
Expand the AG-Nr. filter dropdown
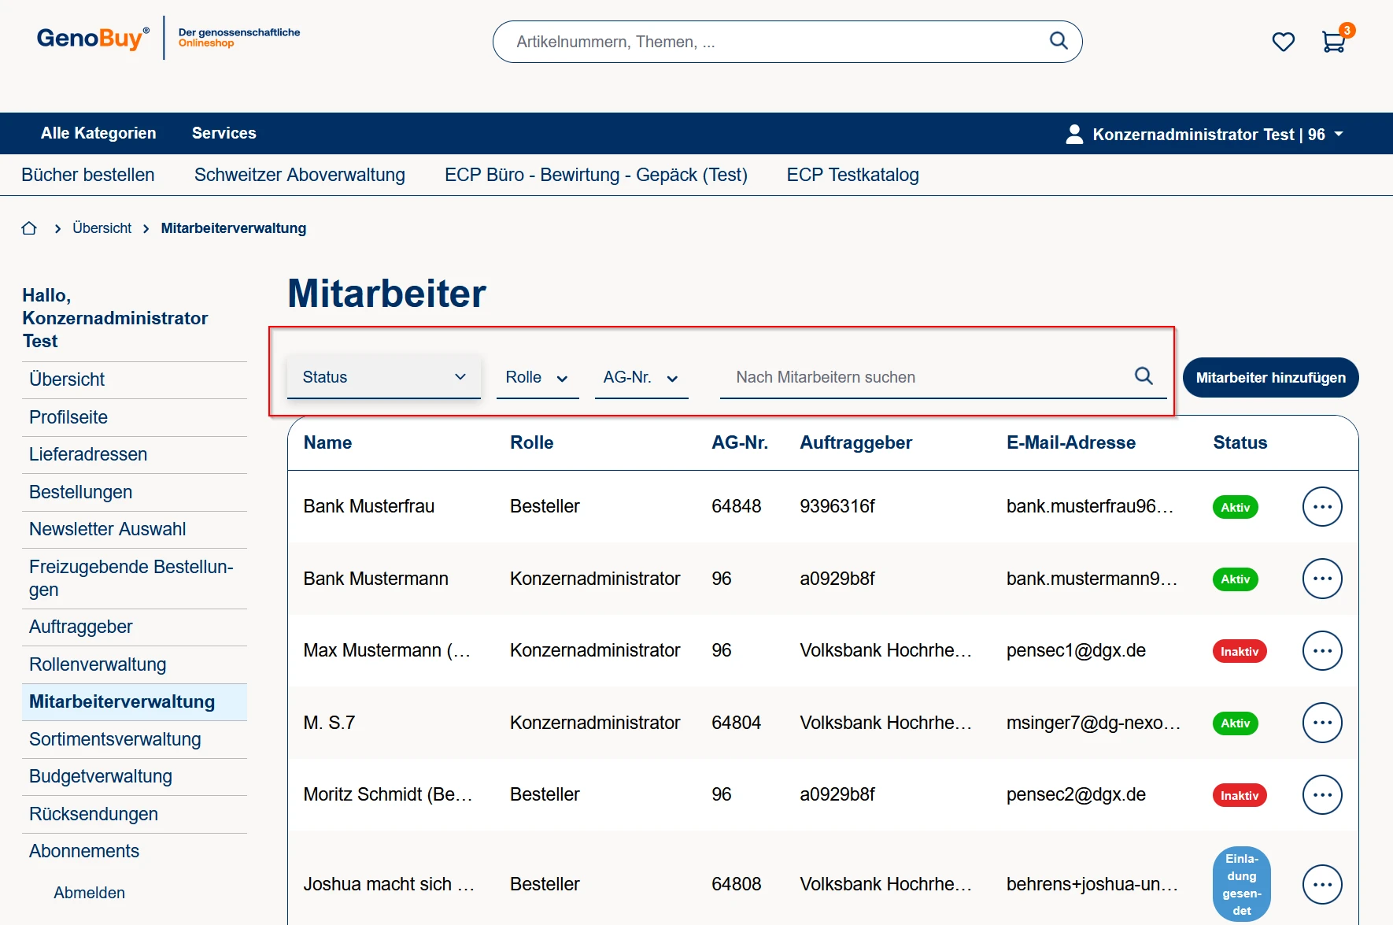[641, 378]
